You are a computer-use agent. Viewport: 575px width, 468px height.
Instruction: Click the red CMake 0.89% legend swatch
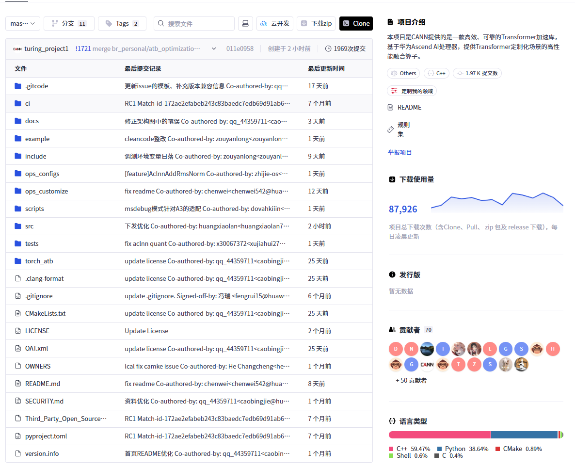coord(497,449)
